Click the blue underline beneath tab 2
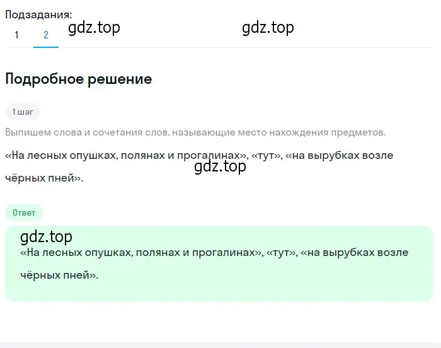This screenshot has width=441, height=348. click(46, 47)
